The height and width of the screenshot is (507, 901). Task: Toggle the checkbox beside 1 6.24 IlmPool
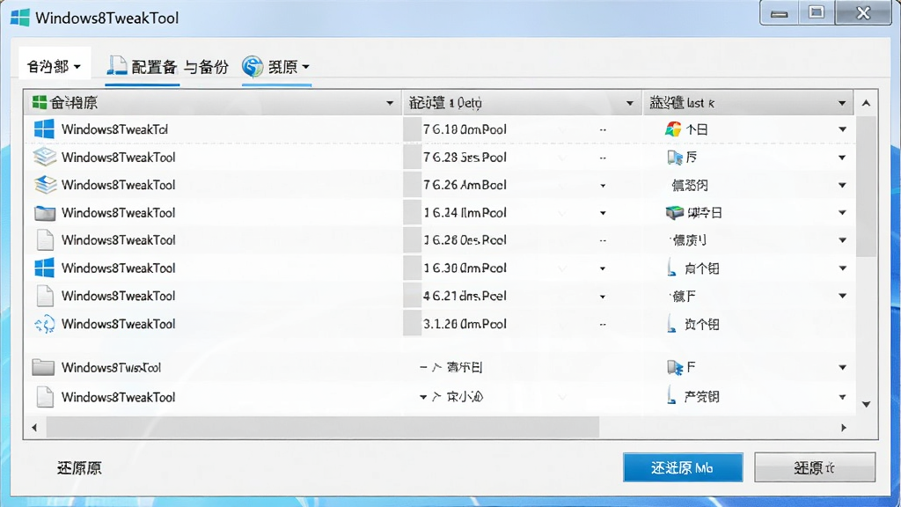coord(412,213)
